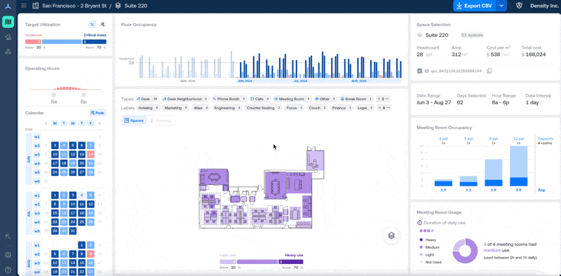The height and width of the screenshot is (276, 561).
Task: Open the Suite 220 breadcrumb selector
Action: coord(135,6)
